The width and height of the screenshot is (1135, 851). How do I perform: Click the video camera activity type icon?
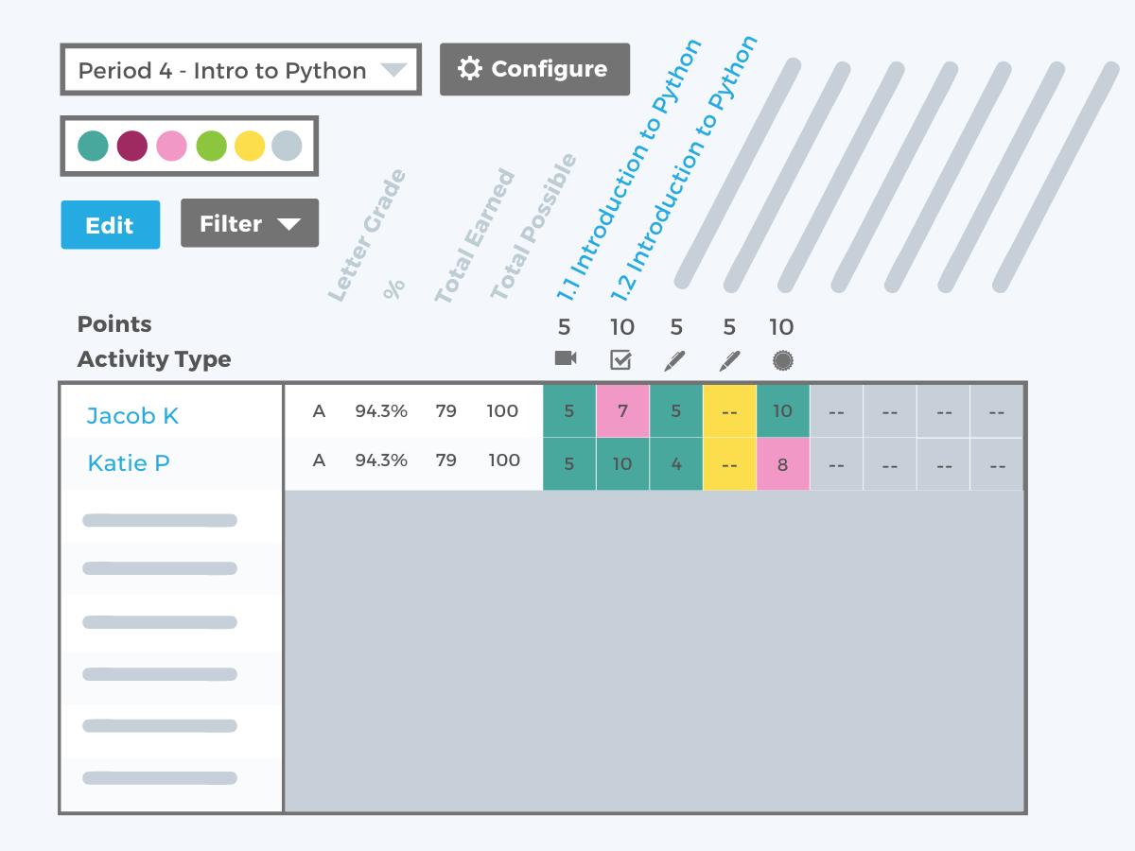coord(566,359)
